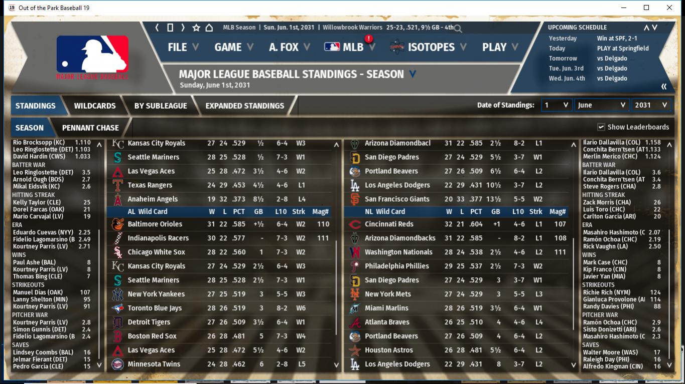Click the Cincinnati Reds logo
Viewport: 685px width, 384px height.
tap(355, 224)
